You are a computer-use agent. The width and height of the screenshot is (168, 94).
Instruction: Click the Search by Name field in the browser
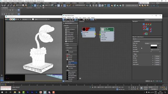71,23
